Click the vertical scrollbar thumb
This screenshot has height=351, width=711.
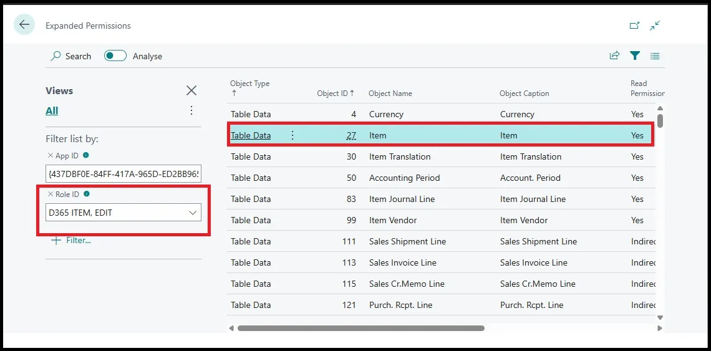click(x=660, y=120)
